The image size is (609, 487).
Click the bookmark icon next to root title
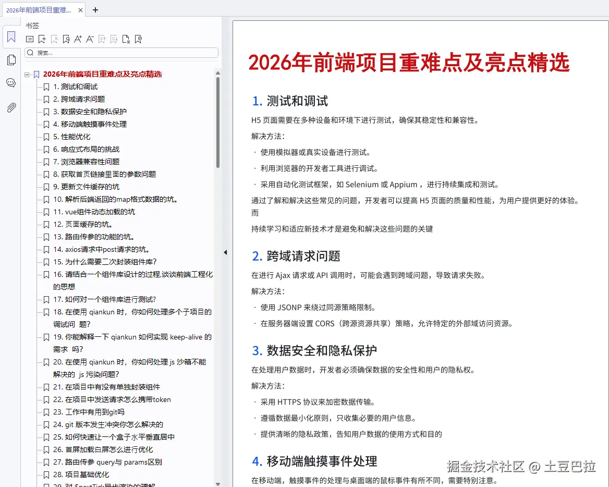[36, 74]
